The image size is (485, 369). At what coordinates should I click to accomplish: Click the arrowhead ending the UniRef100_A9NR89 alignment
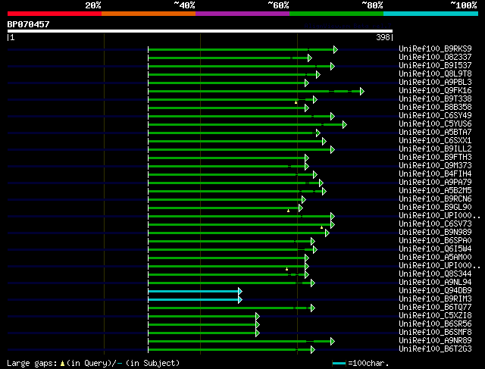pyautogui.click(x=333, y=342)
